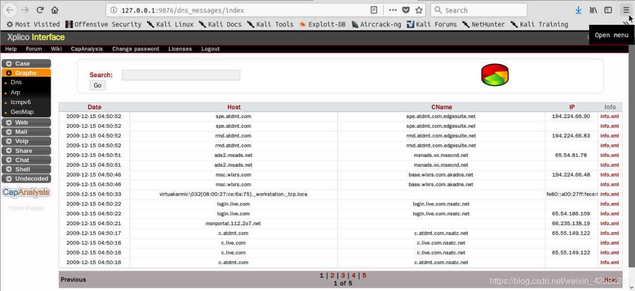This screenshot has width=635, height=291.
Task: Click the browser Search box
Action: click(x=479, y=10)
